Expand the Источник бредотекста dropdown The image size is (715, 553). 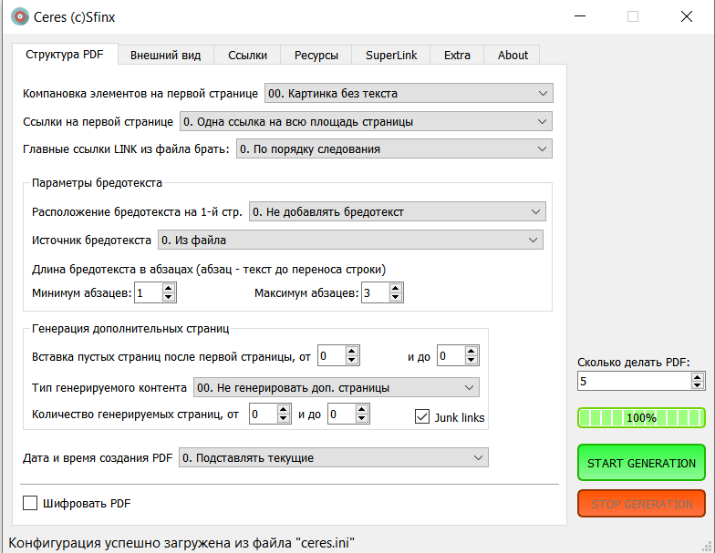point(350,241)
